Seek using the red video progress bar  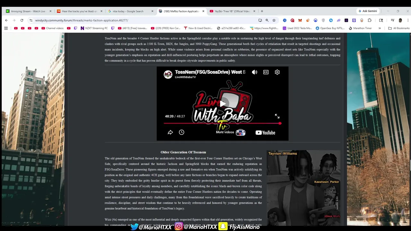click(x=222, y=123)
